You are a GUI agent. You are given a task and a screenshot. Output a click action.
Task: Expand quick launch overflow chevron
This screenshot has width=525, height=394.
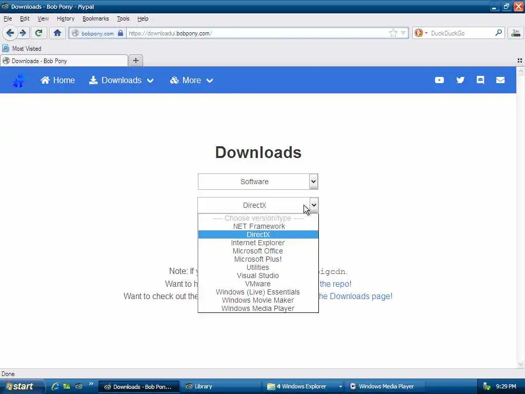click(91, 384)
